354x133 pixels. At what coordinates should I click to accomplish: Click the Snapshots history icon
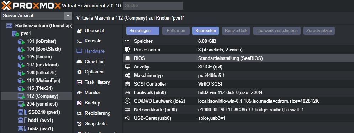point(79,124)
